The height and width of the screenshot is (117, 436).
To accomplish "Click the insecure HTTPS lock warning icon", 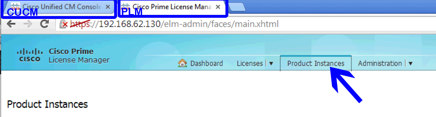I will point(63,24).
